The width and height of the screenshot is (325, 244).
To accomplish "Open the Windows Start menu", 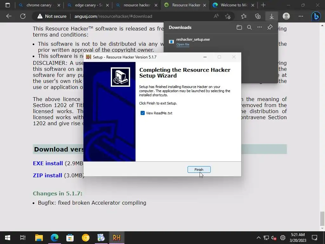I will 8,238.
